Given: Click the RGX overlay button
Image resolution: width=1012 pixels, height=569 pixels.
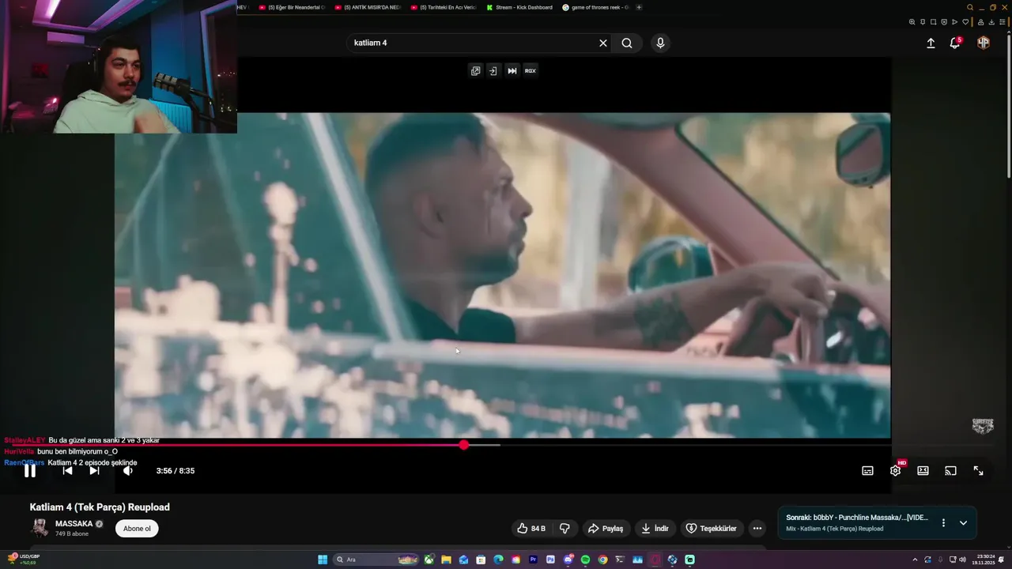Looking at the screenshot, I should (531, 71).
